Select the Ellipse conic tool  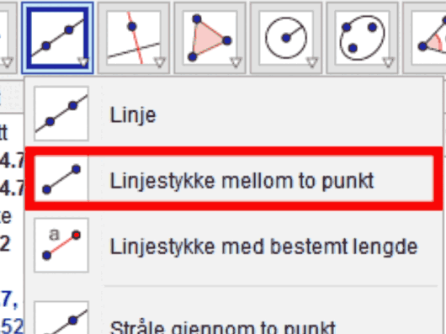[363, 38]
